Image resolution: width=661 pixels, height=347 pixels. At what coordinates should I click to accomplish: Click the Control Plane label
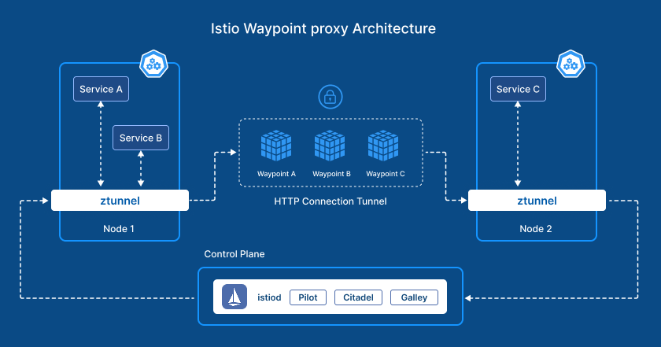234,254
